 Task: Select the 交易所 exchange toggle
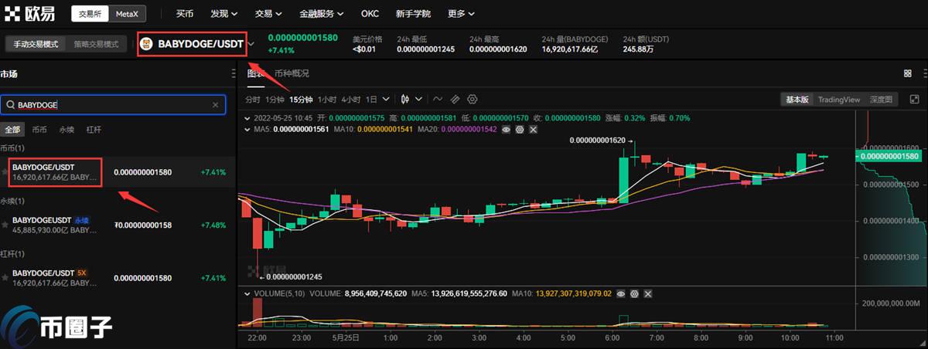tap(90, 14)
